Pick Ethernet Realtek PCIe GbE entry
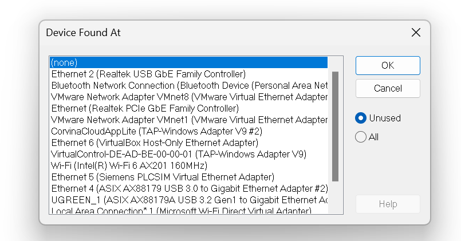 click(x=188, y=108)
